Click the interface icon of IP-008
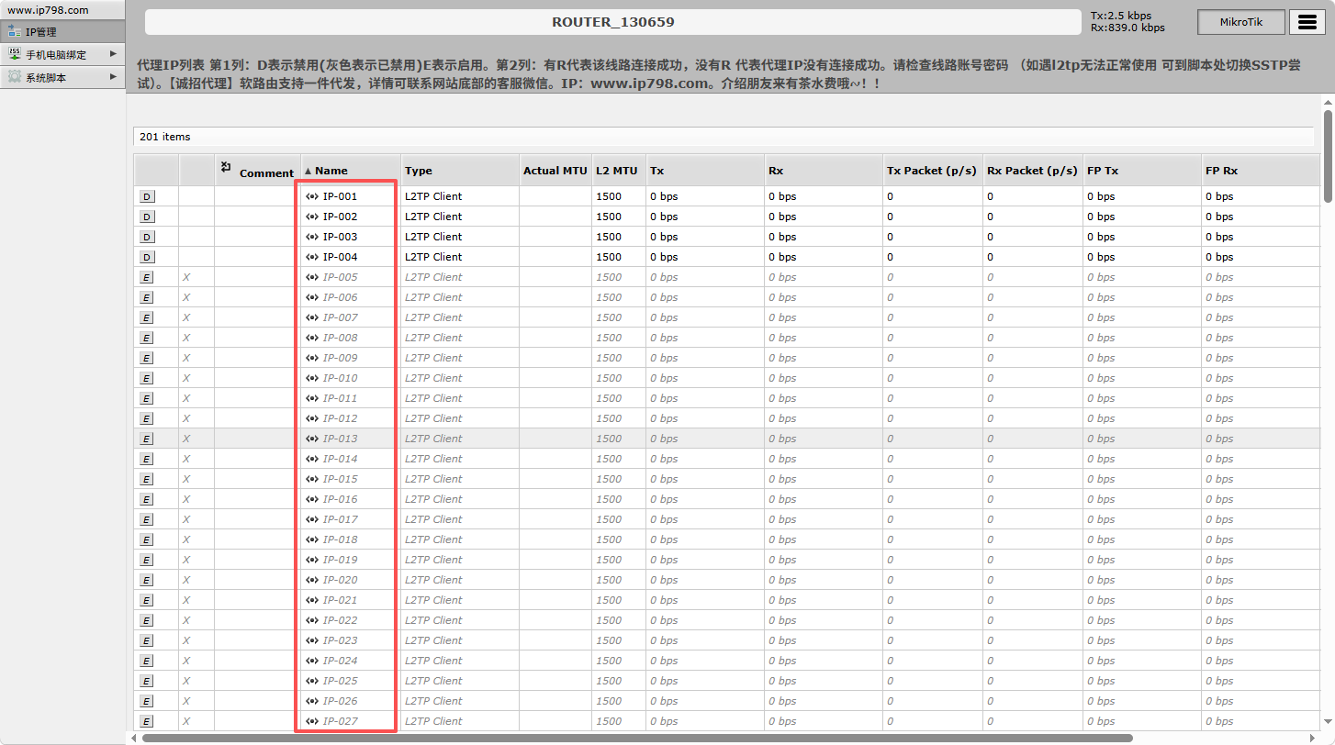This screenshot has height=745, width=1335. (312, 338)
